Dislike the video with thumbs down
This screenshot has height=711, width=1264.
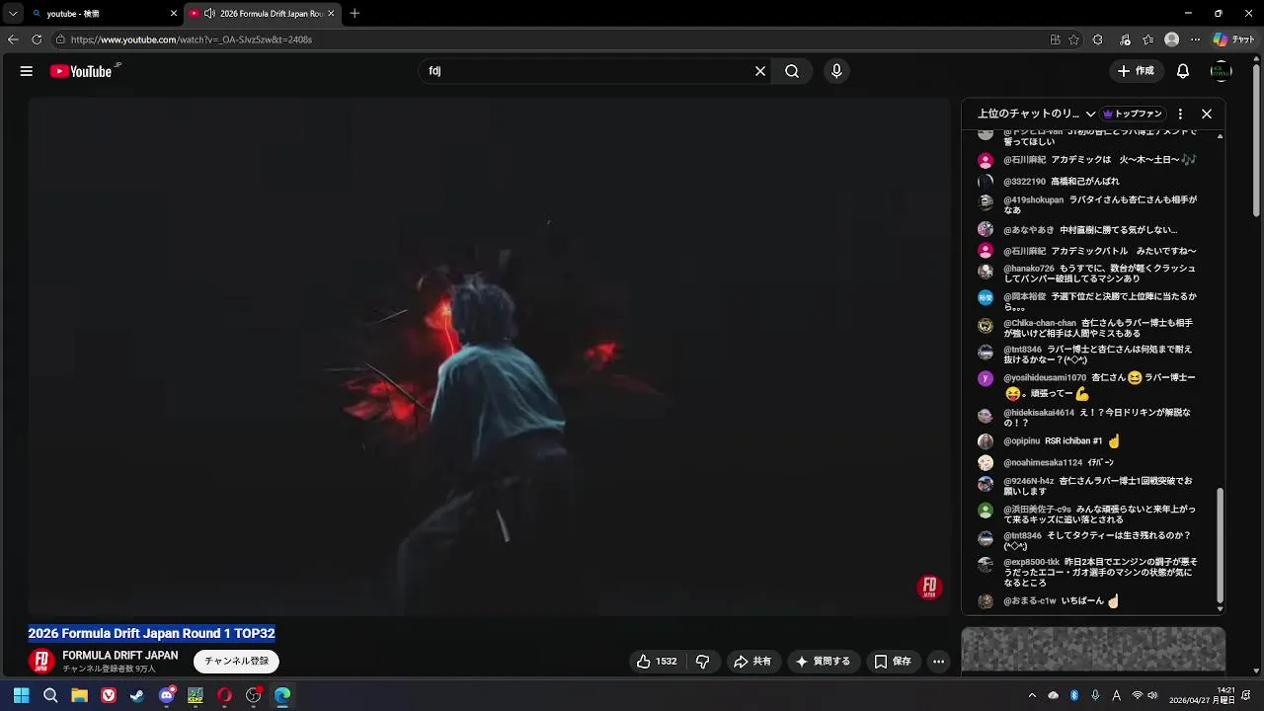[x=703, y=662]
